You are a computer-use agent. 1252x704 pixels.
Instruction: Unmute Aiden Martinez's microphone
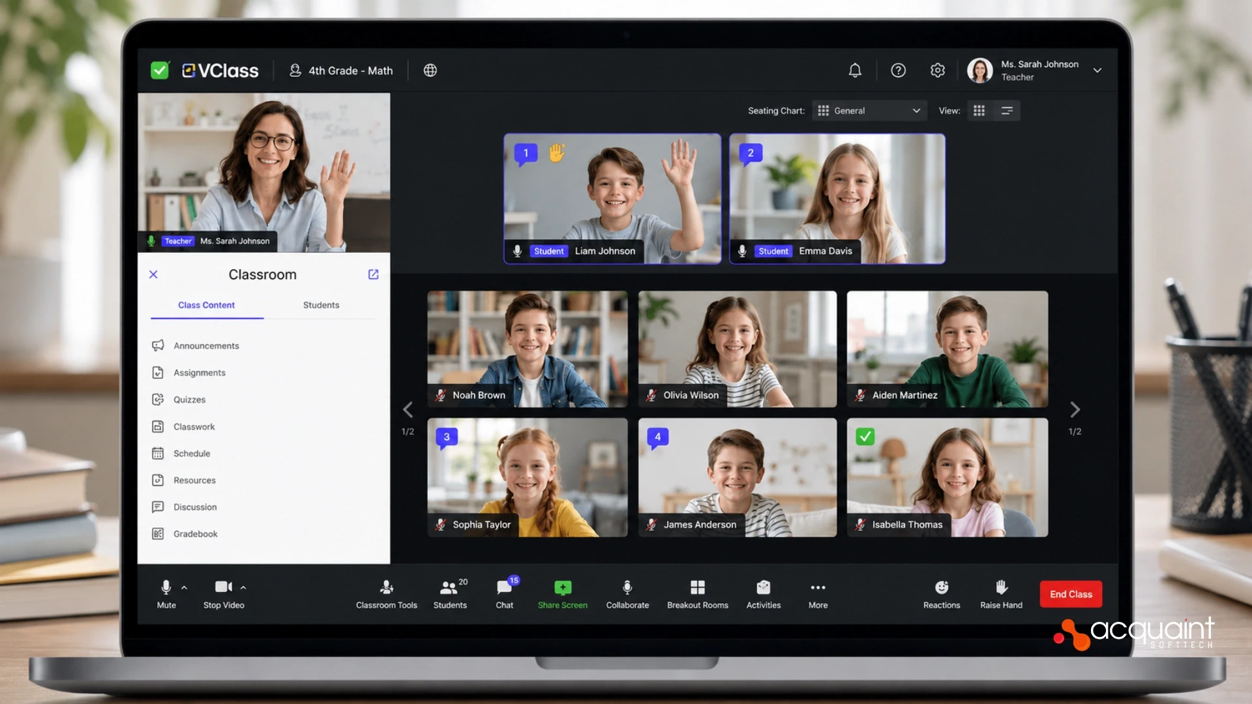860,395
